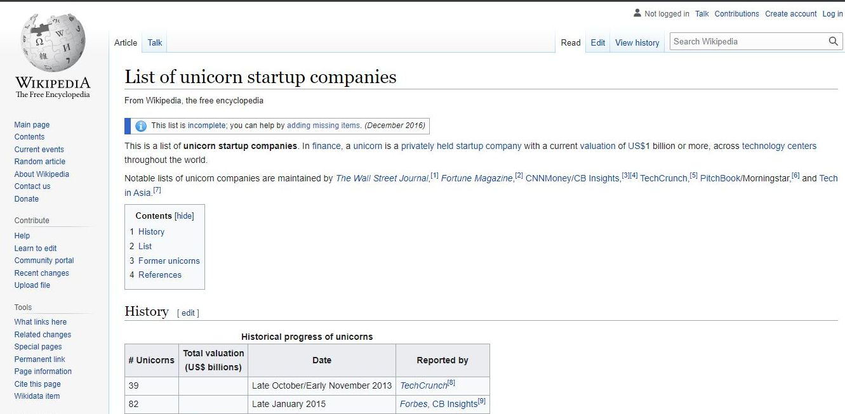Click Log in
Screen dimensions: 845x414
[833, 13]
